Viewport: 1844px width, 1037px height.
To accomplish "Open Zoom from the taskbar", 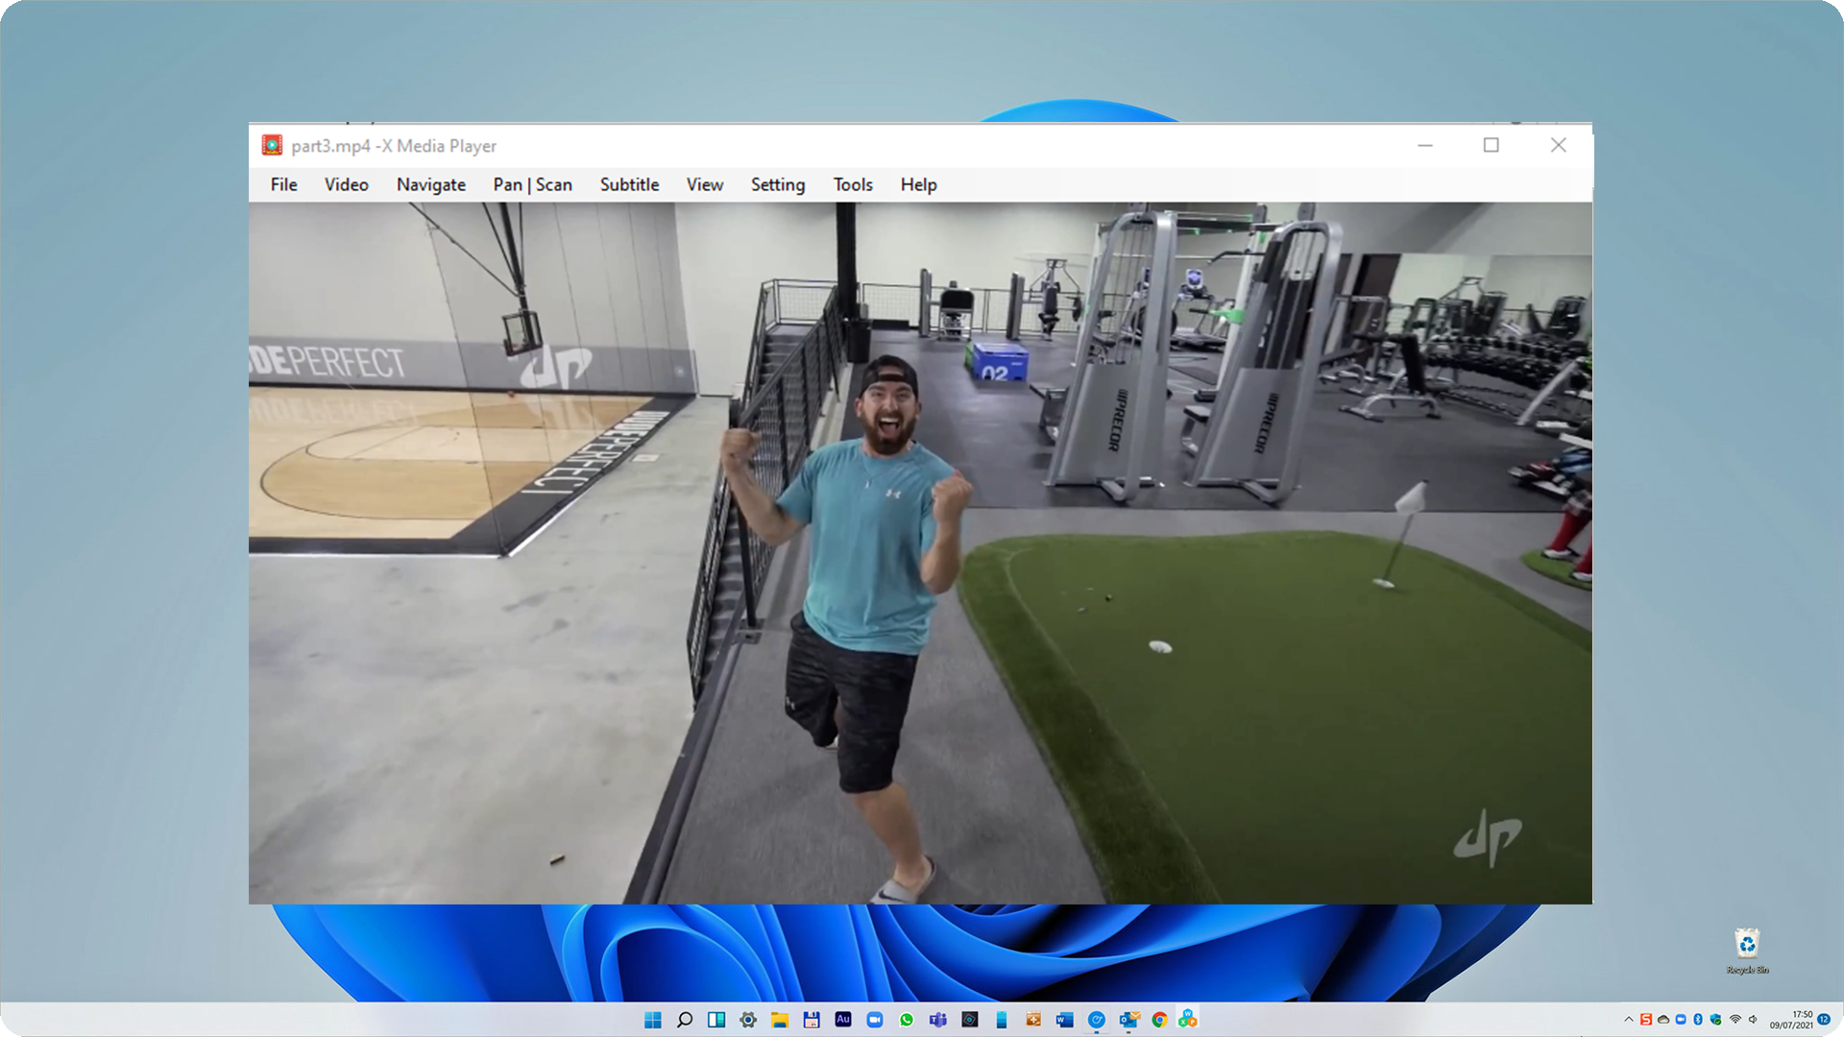I will click(x=875, y=1020).
